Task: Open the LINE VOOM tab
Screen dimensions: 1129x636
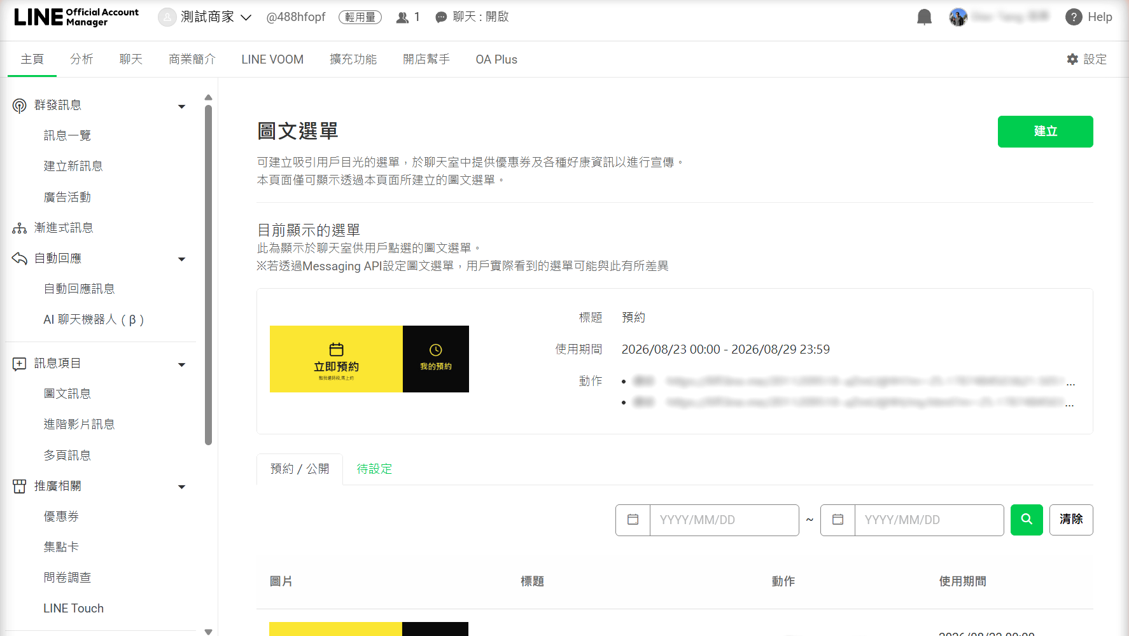Action: (272, 59)
